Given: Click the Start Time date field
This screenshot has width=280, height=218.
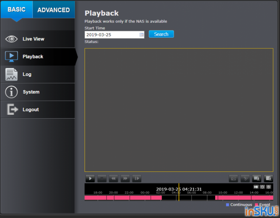Looking at the screenshot, I should tap(114, 35).
